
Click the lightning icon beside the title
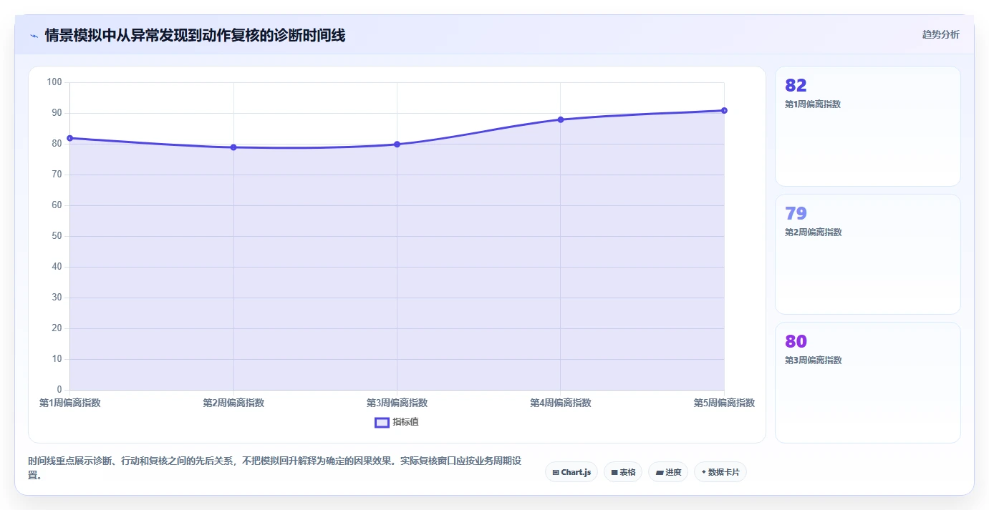click(x=34, y=36)
